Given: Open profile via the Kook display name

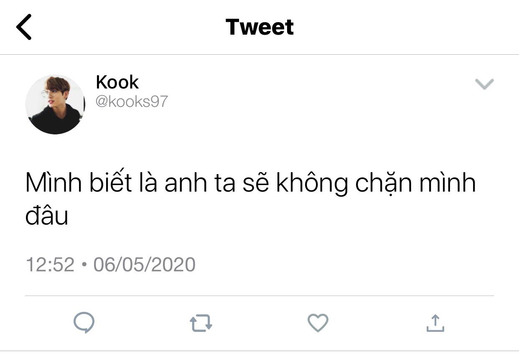Looking at the screenshot, I should click(x=117, y=82).
